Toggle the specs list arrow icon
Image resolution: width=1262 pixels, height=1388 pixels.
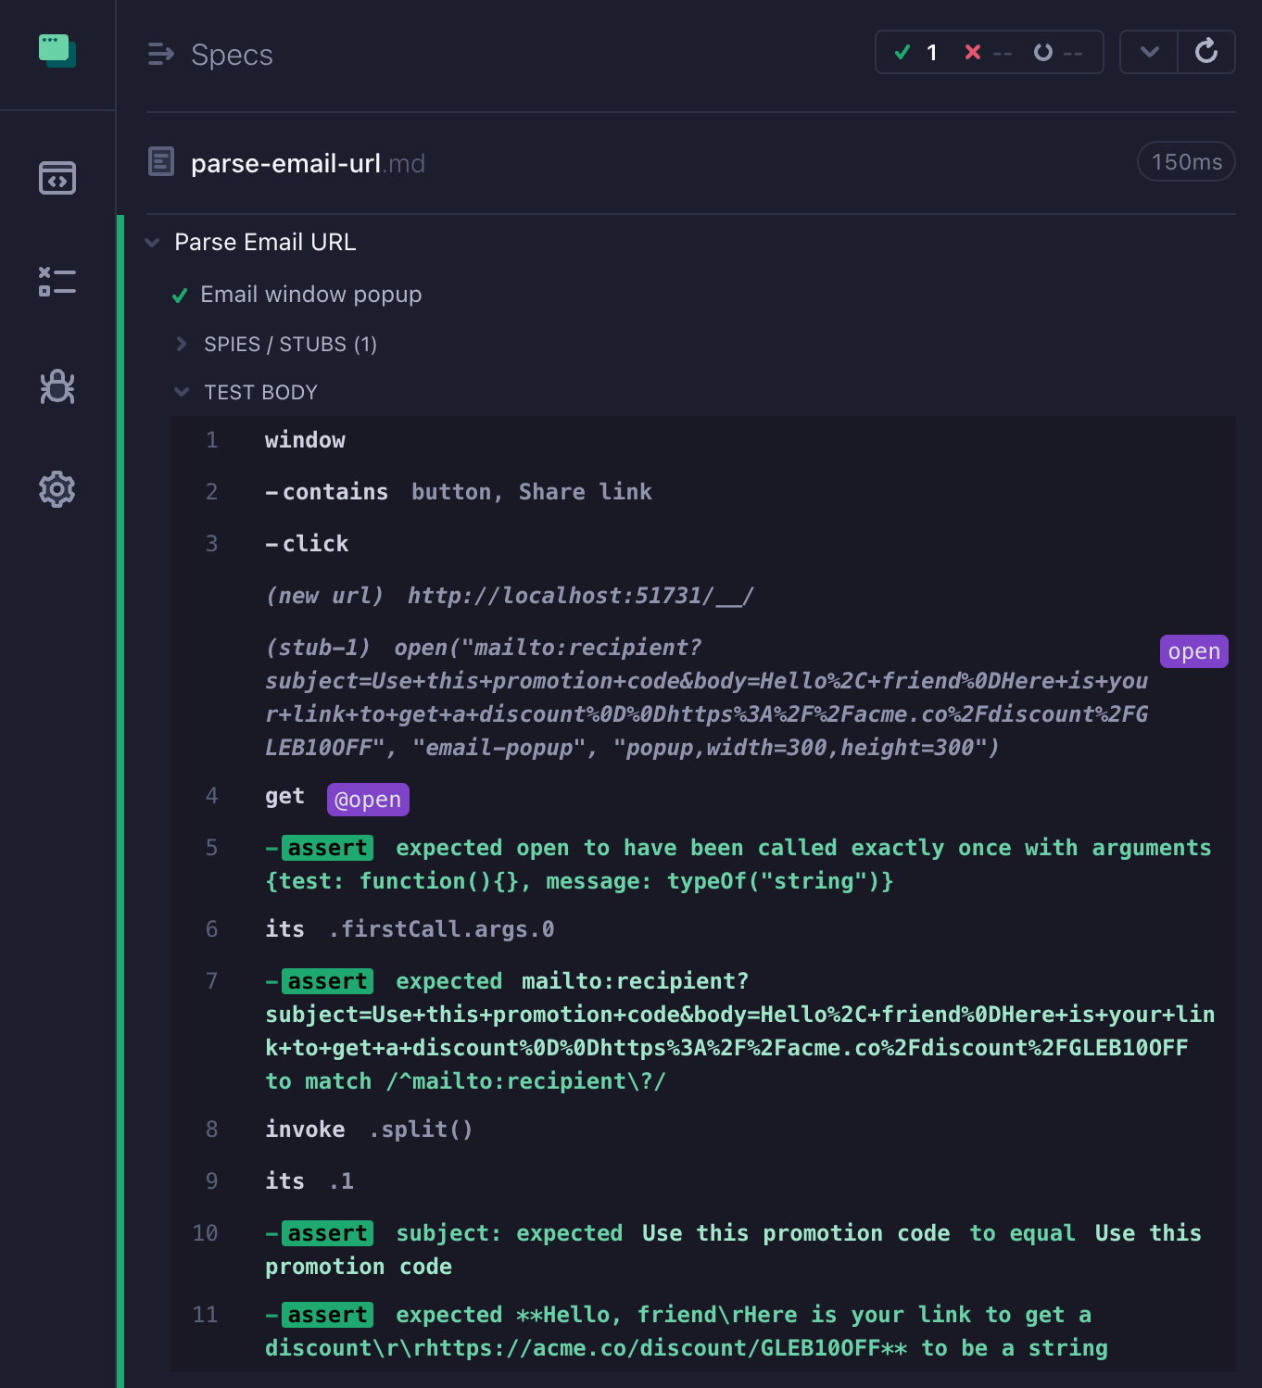(161, 55)
